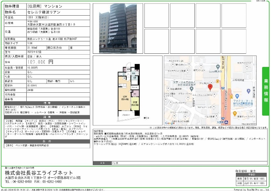Click the 手数料 table header
The image size is (271, 191).
pyautogui.click(x=250, y=174)
